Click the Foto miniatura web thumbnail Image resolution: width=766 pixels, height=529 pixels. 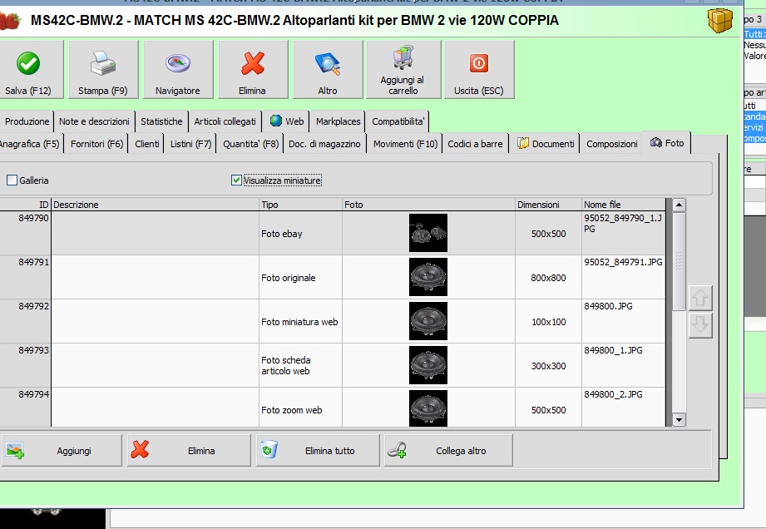tap(428, 321)
